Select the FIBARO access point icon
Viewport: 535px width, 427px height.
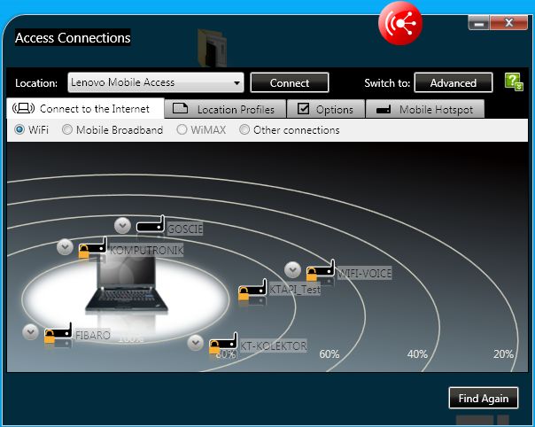click(58, 333)
